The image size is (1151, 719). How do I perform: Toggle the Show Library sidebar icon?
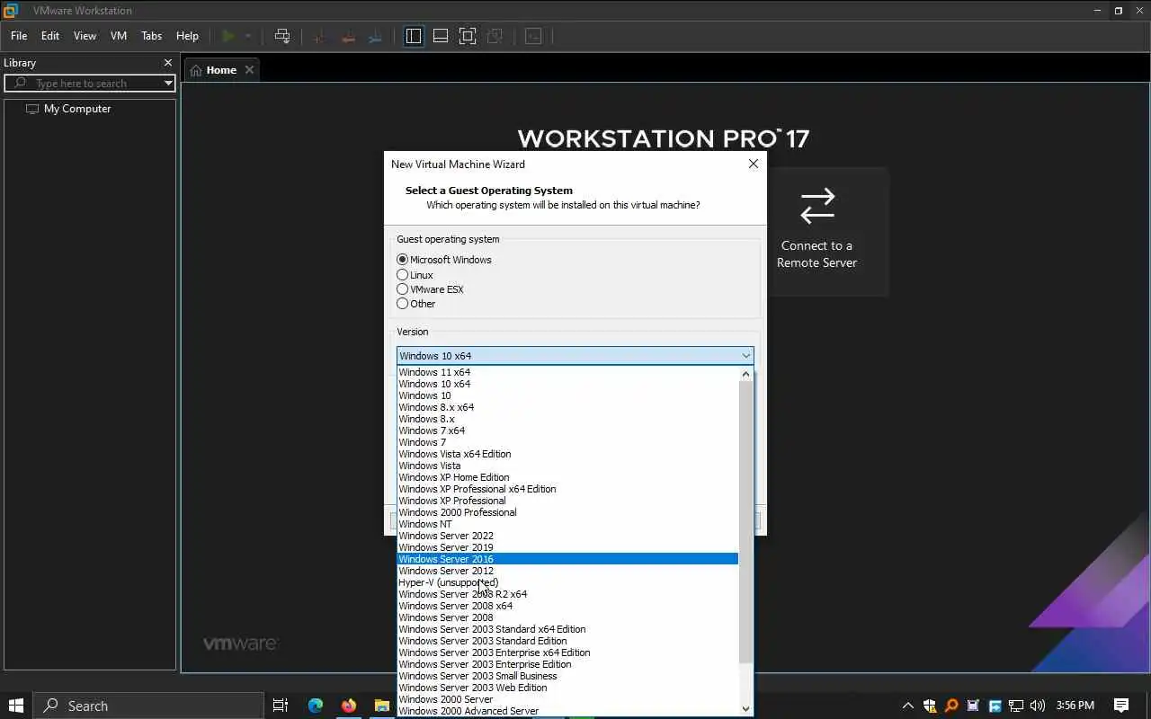pos(414,36)
